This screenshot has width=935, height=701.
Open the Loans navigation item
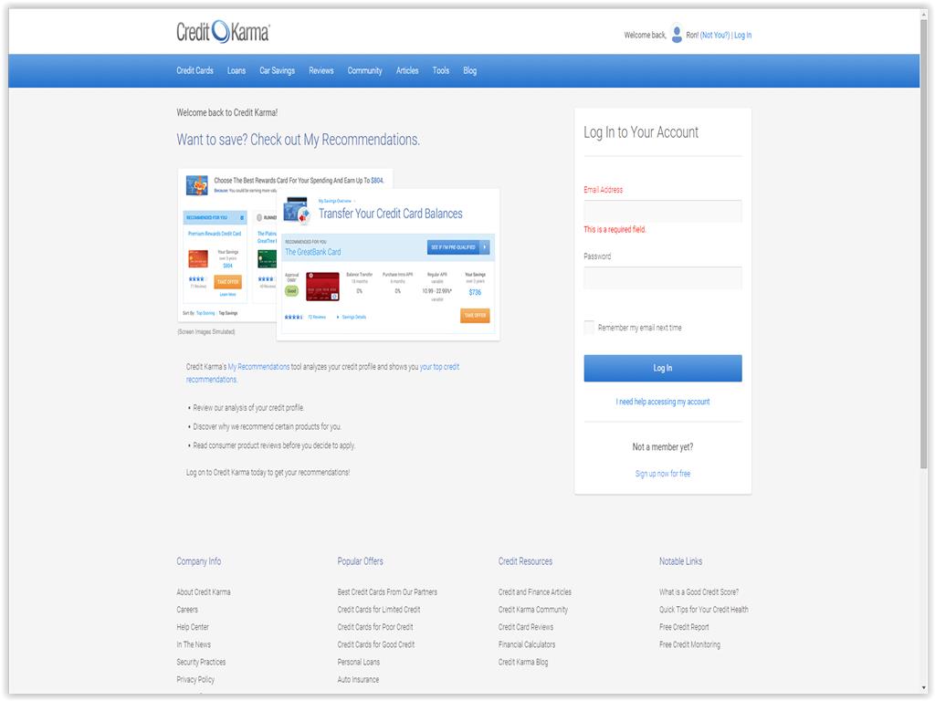point(236,70)
